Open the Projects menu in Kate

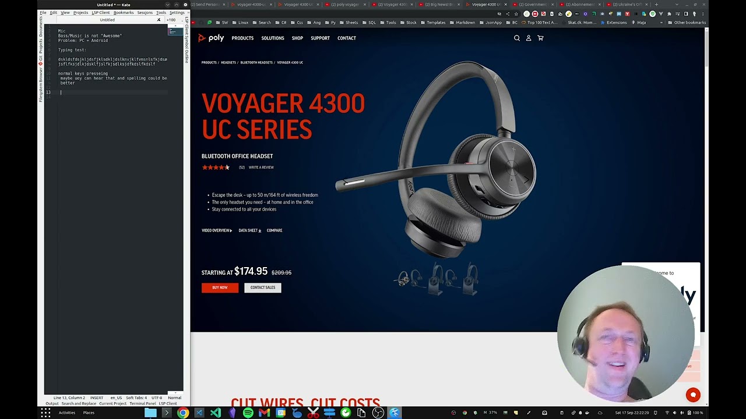coord(81,12)
